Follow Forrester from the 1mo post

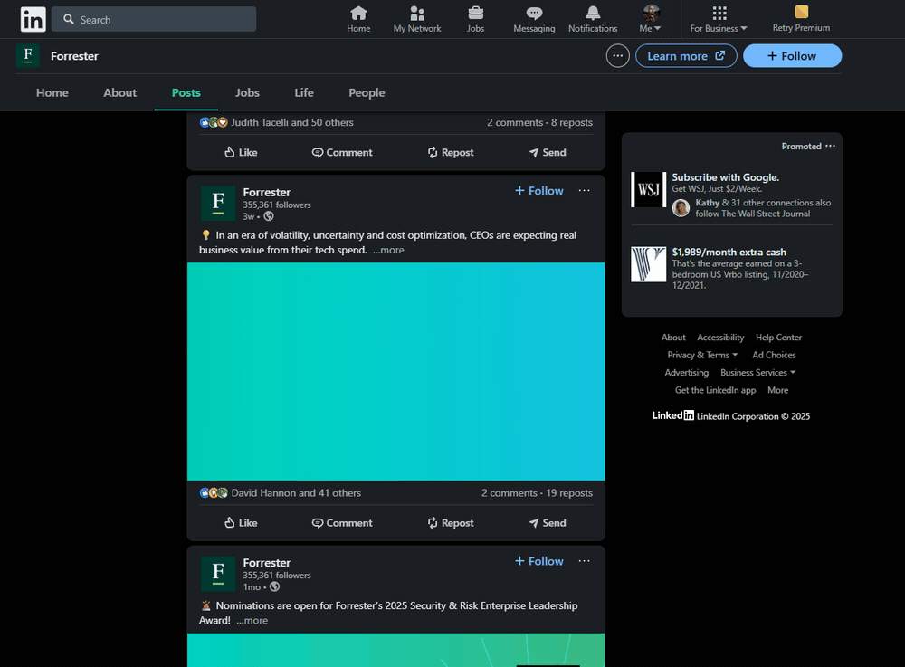(x=539, y=561)
